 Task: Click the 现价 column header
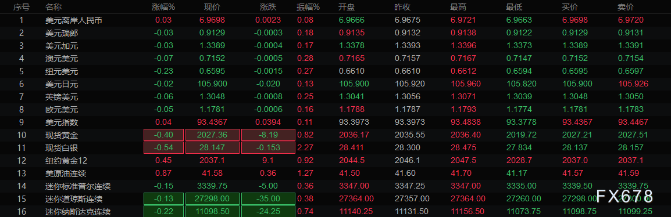(x=212, y=8)
